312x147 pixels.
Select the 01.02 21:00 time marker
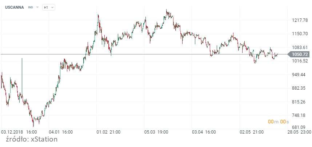click(x=108, y=132)
